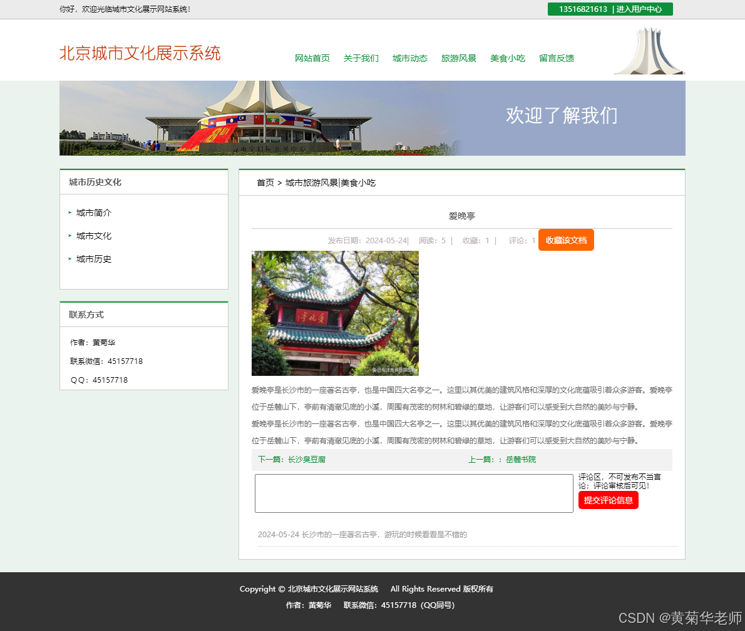Click the 城市旅游风景|美食小吃 breadcrumb

click(330, 183)
